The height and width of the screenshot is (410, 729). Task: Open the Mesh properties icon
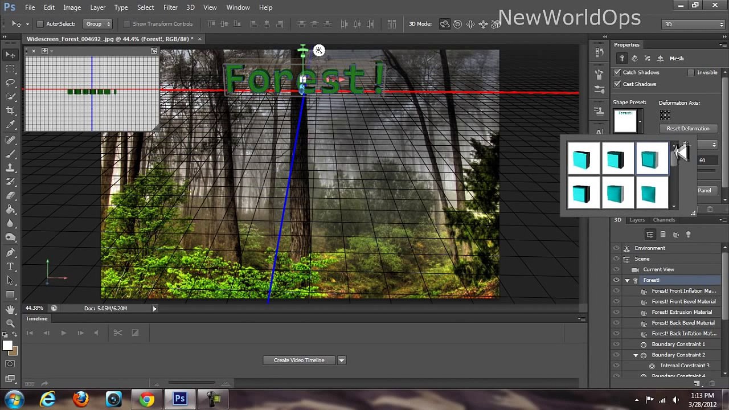click(622, 58)
